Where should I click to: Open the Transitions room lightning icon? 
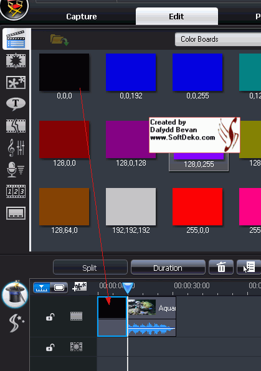(x=16, y=126)
